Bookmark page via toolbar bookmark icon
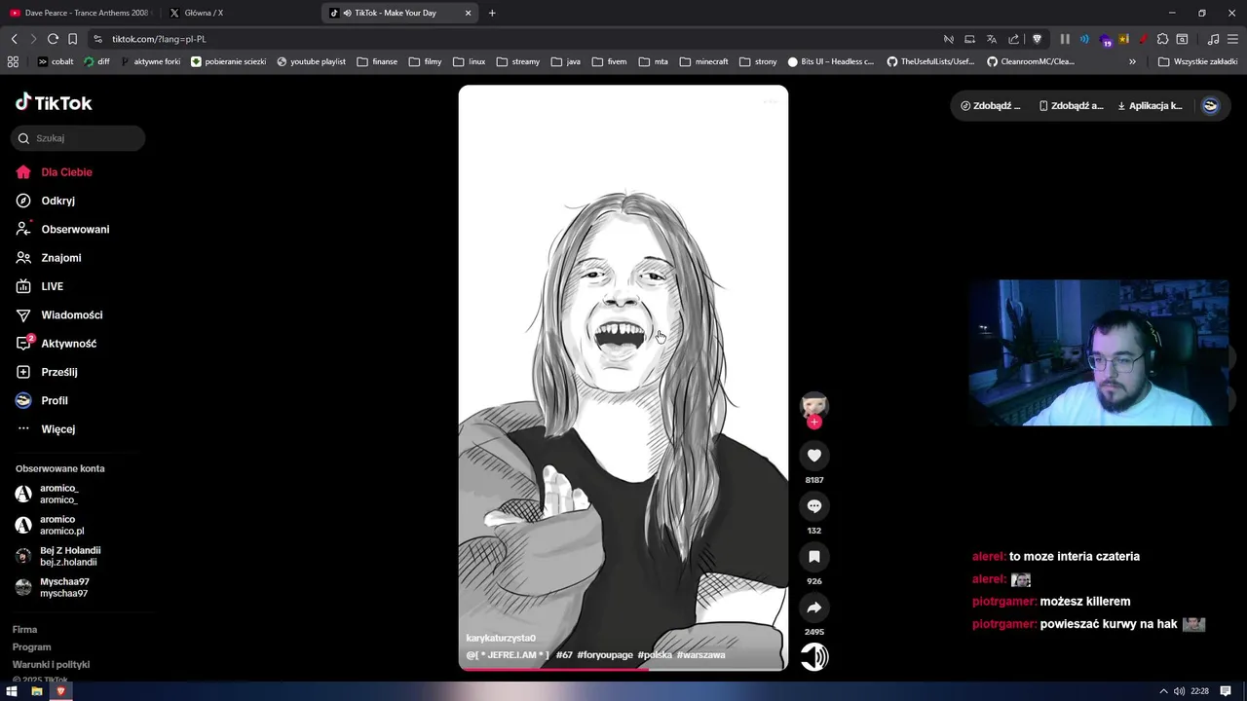 point(72,39)
